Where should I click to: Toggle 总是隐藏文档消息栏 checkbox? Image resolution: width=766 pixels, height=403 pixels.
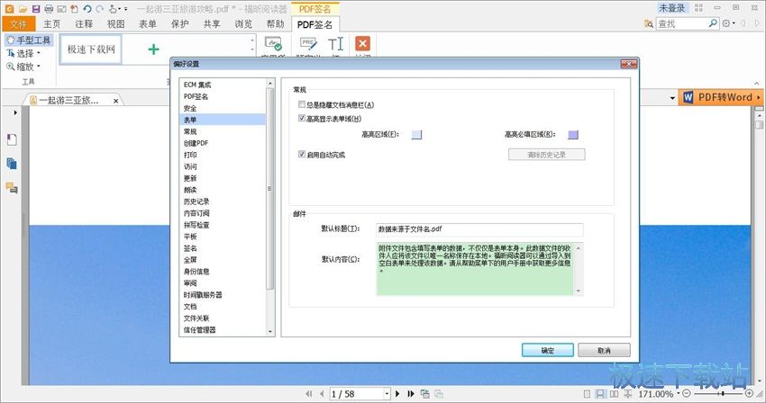pyautogui.click(x=302, y=104)
